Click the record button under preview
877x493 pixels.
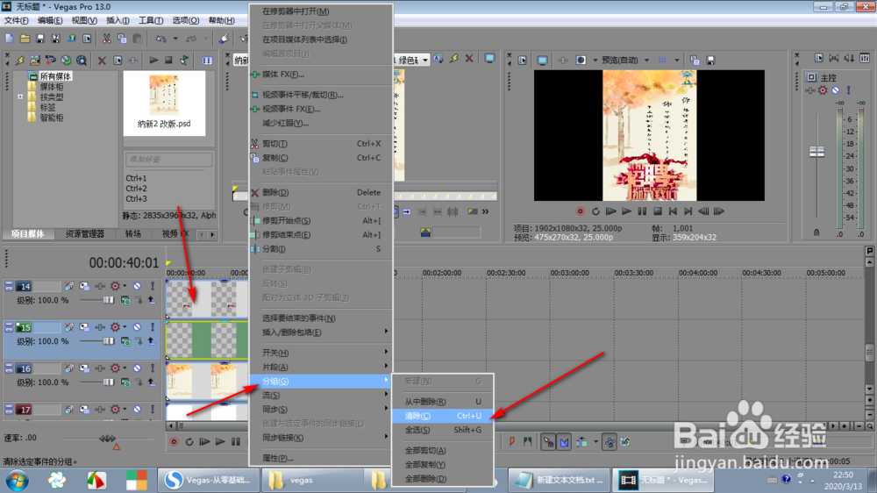(580, 211)
